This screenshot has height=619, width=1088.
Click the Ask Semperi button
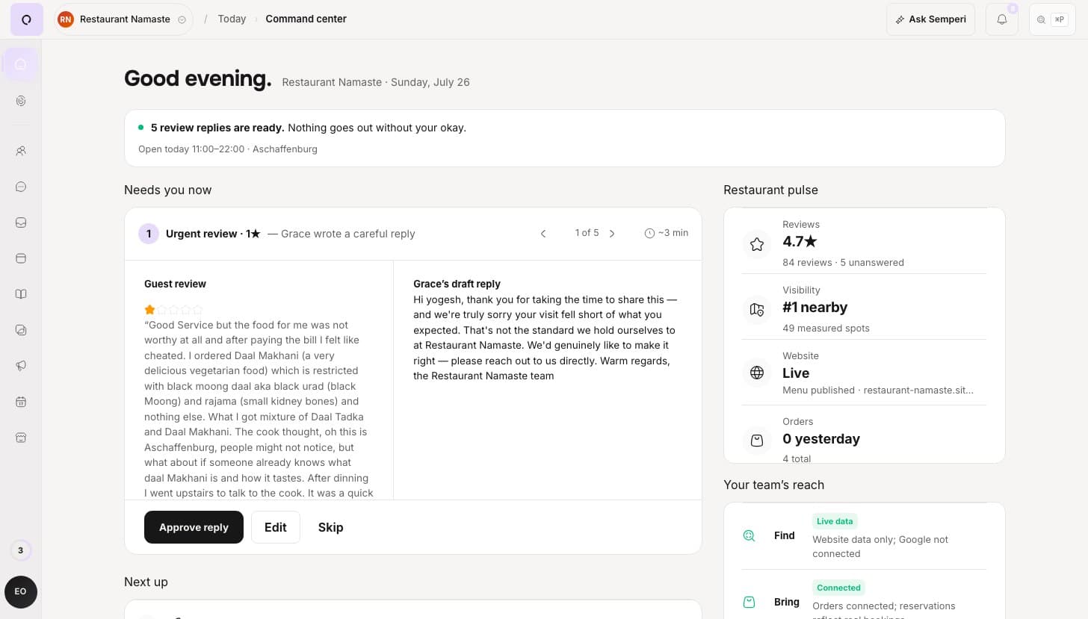coord(931,19)
